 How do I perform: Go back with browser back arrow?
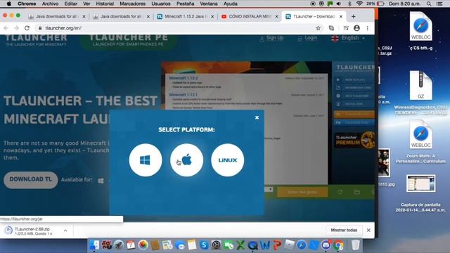[6, 28]
